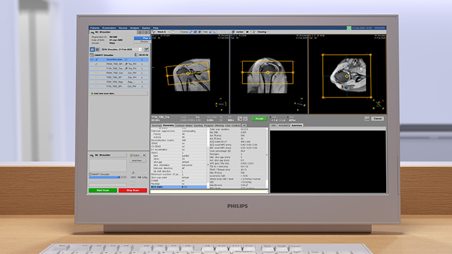Click the SMART Shoulder exam card icon
The width and height of the screenshot is (452, 254).
92,55
